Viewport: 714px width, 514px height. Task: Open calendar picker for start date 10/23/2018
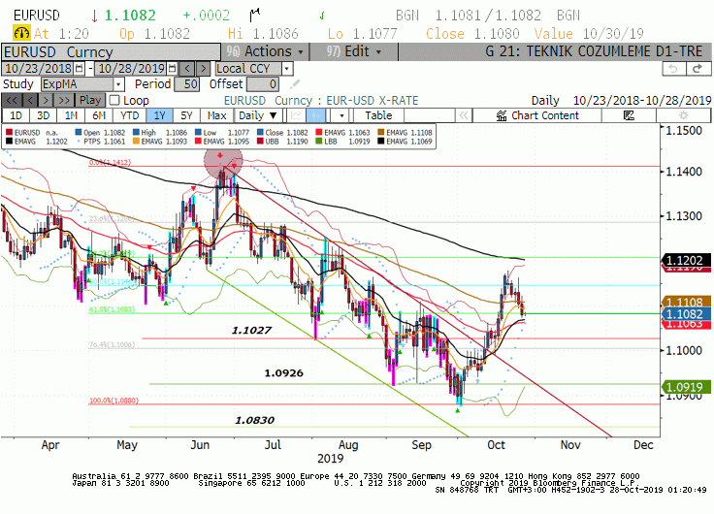click(80, 69)
